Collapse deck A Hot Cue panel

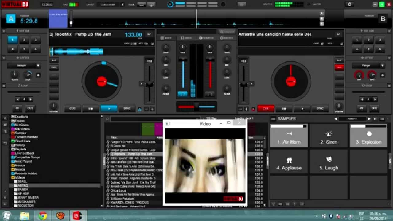(4, 31)
